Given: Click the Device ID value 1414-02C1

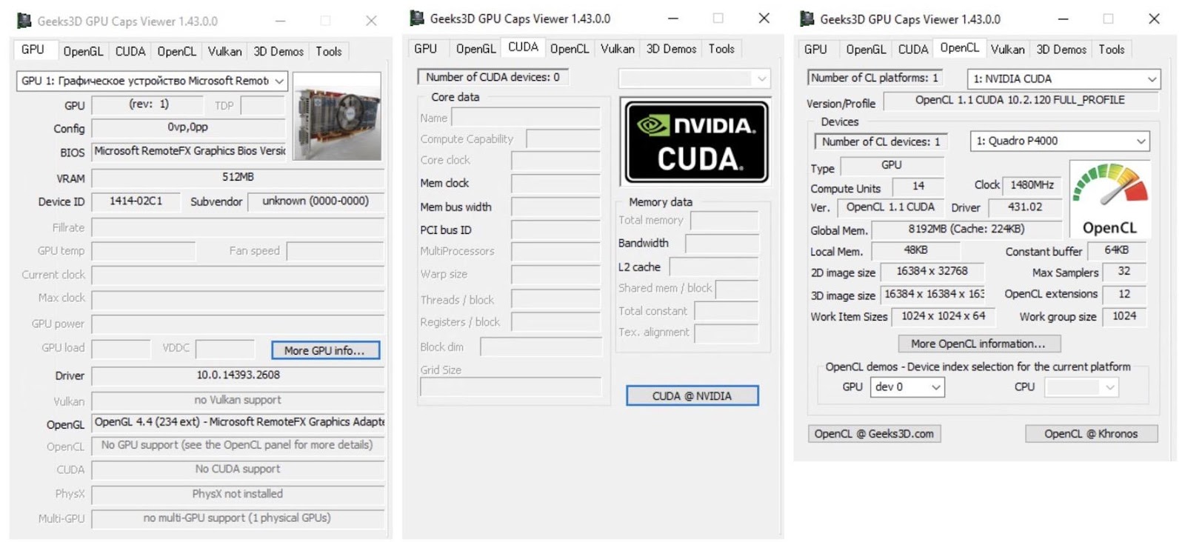Looking at the screenshot, I should (136, 201).
